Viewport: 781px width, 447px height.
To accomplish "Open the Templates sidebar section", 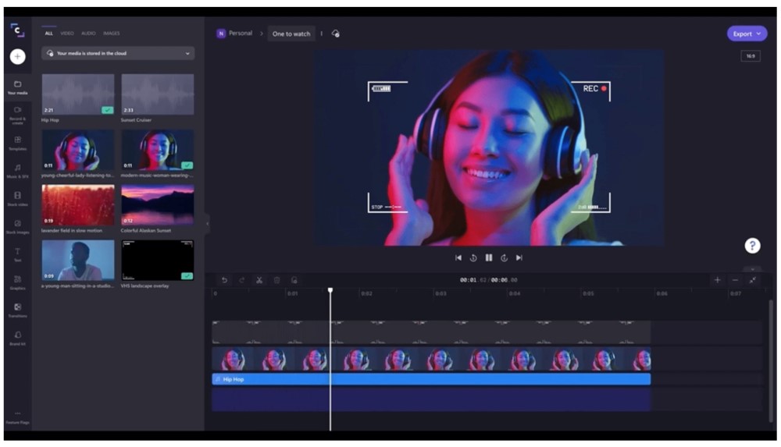I will (17, 144).
